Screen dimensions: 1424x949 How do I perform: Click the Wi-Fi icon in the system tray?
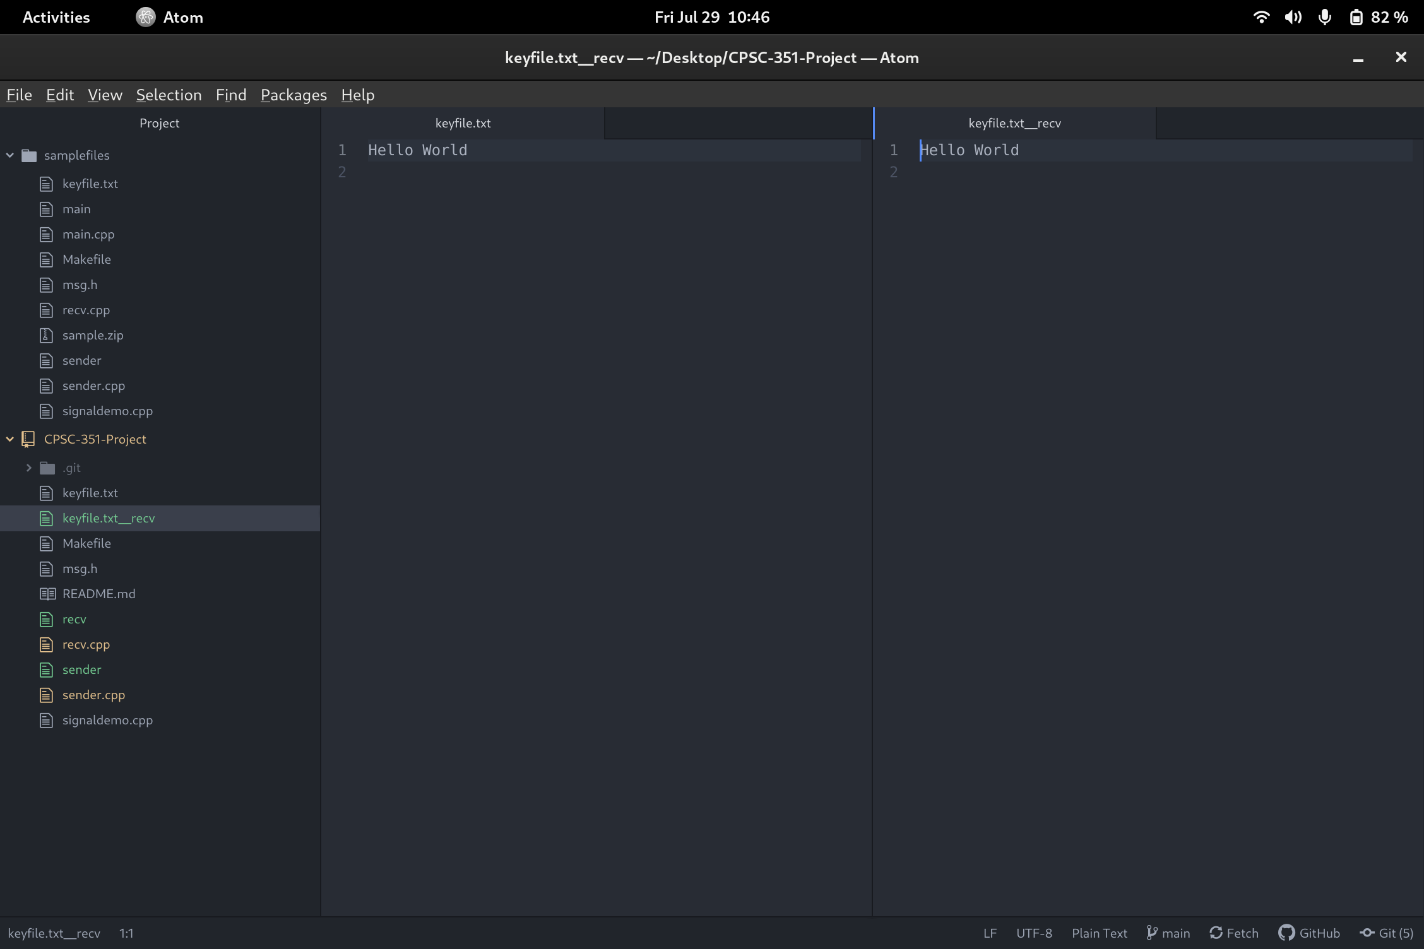pyautogui.click(x=1261, y=17)
